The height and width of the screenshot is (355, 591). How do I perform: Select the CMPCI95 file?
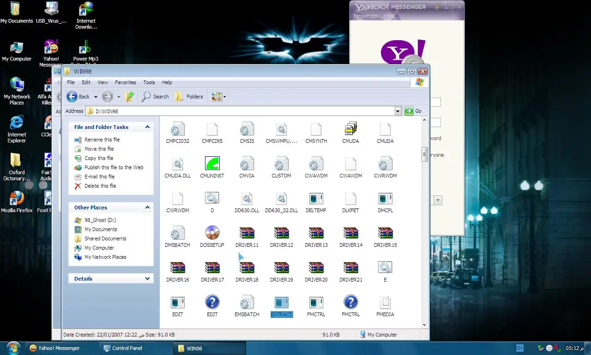click(212, 133)
